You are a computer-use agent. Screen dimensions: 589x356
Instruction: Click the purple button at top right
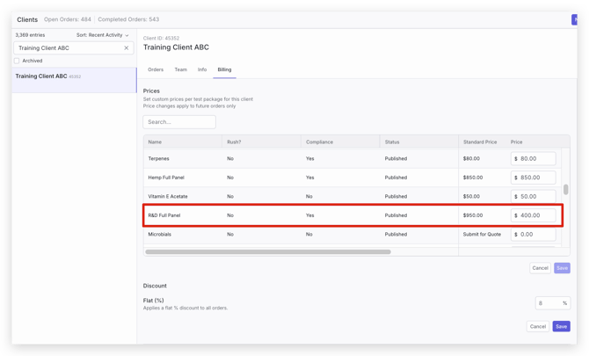[x=576, y=19]
